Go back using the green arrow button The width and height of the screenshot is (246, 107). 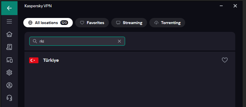(x=9, y=8)
